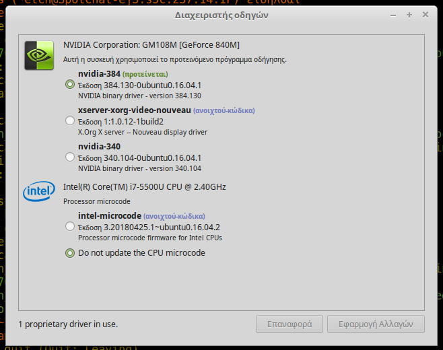Click the nvidia-384 driver name
Viewport: 443px width, 350px height.
(99, 74)
